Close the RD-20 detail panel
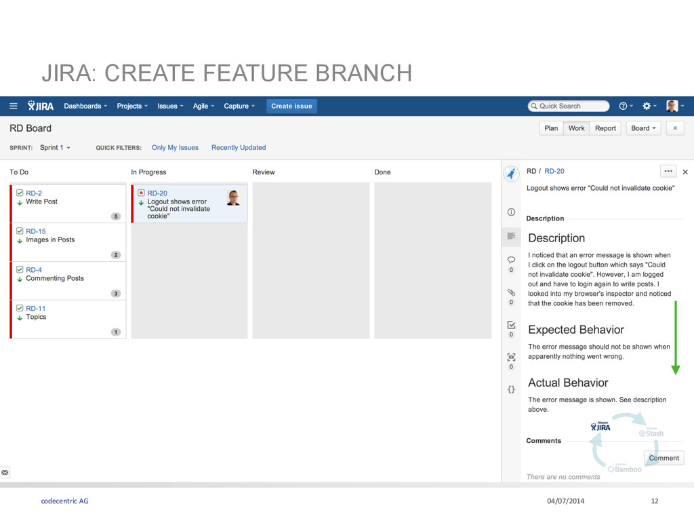Viewport: 694px width, 521px height. pyautogui.click(x=685, y=172)
